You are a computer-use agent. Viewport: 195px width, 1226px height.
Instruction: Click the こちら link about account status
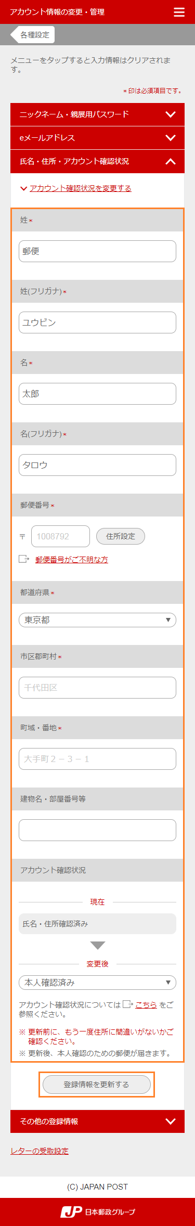tap(146, 1005)
